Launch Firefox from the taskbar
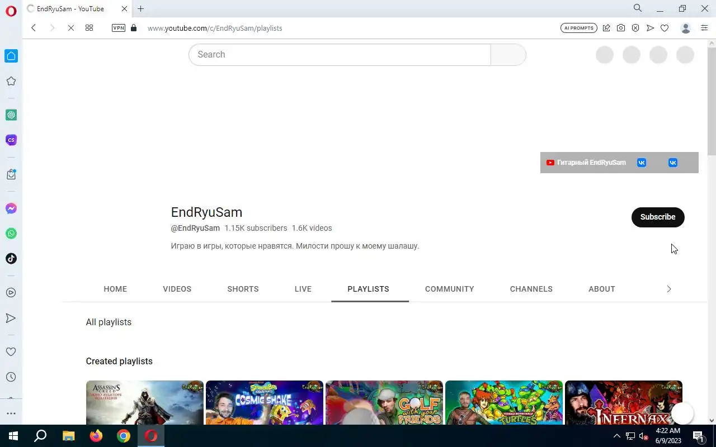 [x=96, y=436]
